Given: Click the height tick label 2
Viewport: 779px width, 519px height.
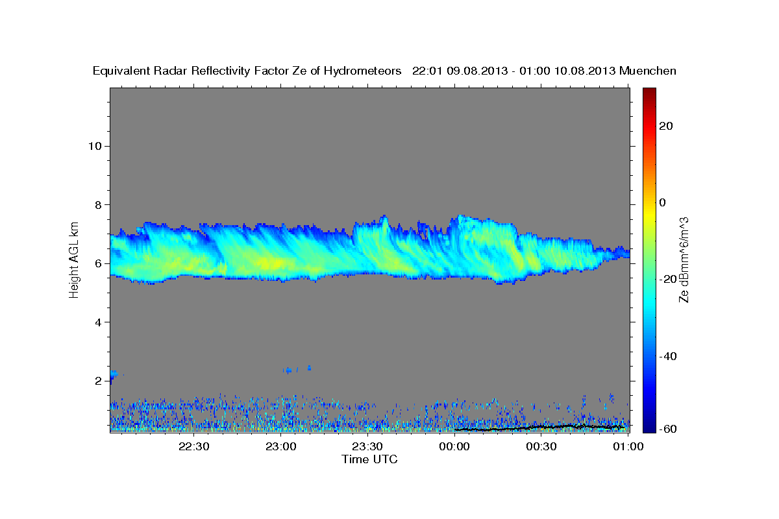Looking at the screenshot, I should pyautogui.click(x=99, y=381).
